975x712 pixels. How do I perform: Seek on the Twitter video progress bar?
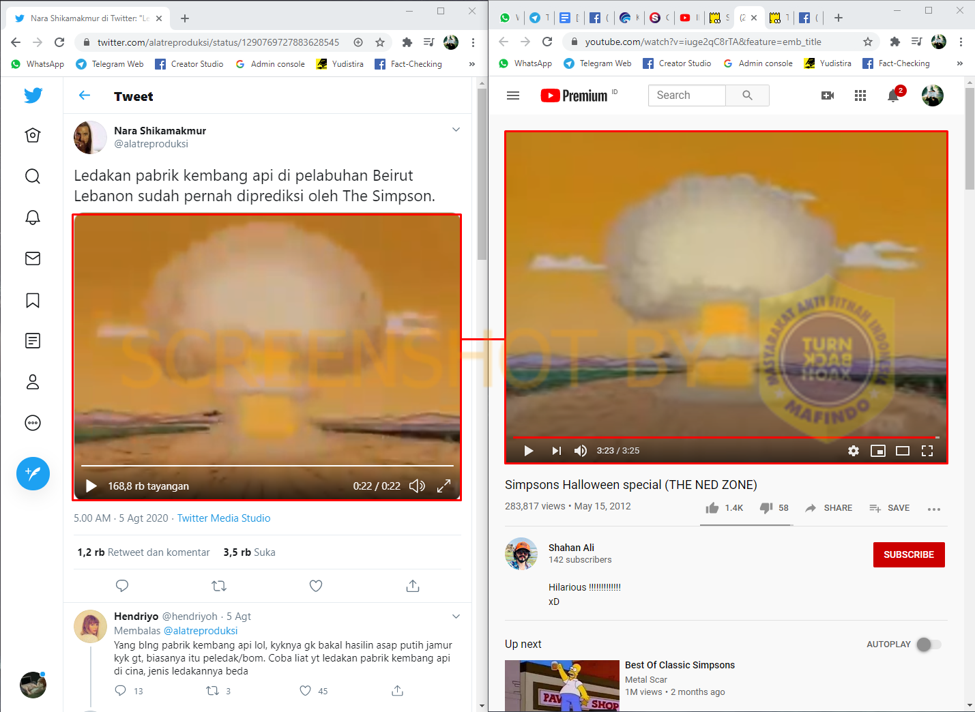267,466
